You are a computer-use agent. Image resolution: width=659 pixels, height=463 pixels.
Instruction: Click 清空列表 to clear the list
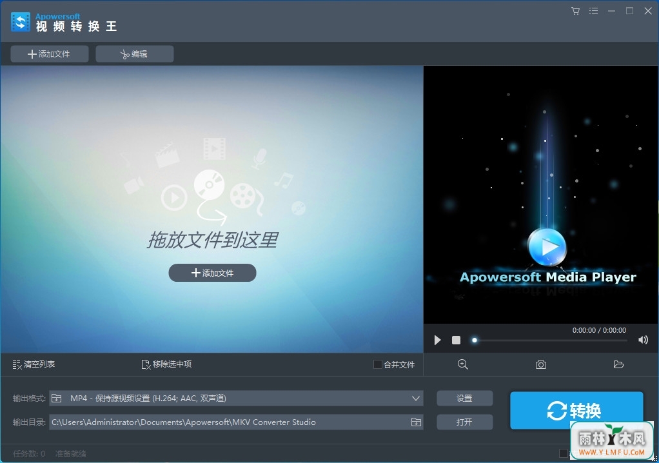click(x=34, y=364)
